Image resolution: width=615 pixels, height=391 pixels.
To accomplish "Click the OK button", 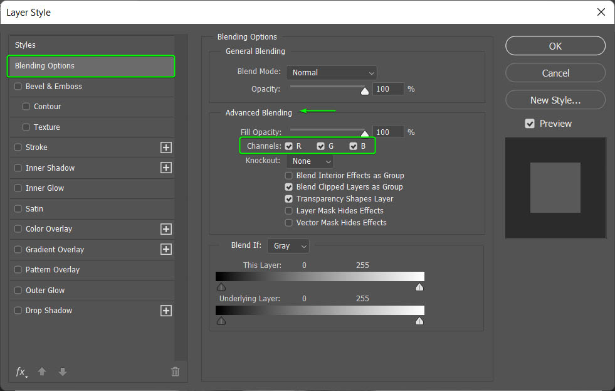I will (555, 46).
